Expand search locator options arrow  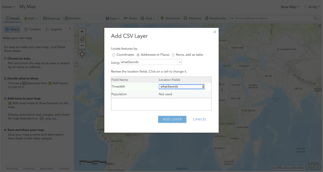point(232,18)
